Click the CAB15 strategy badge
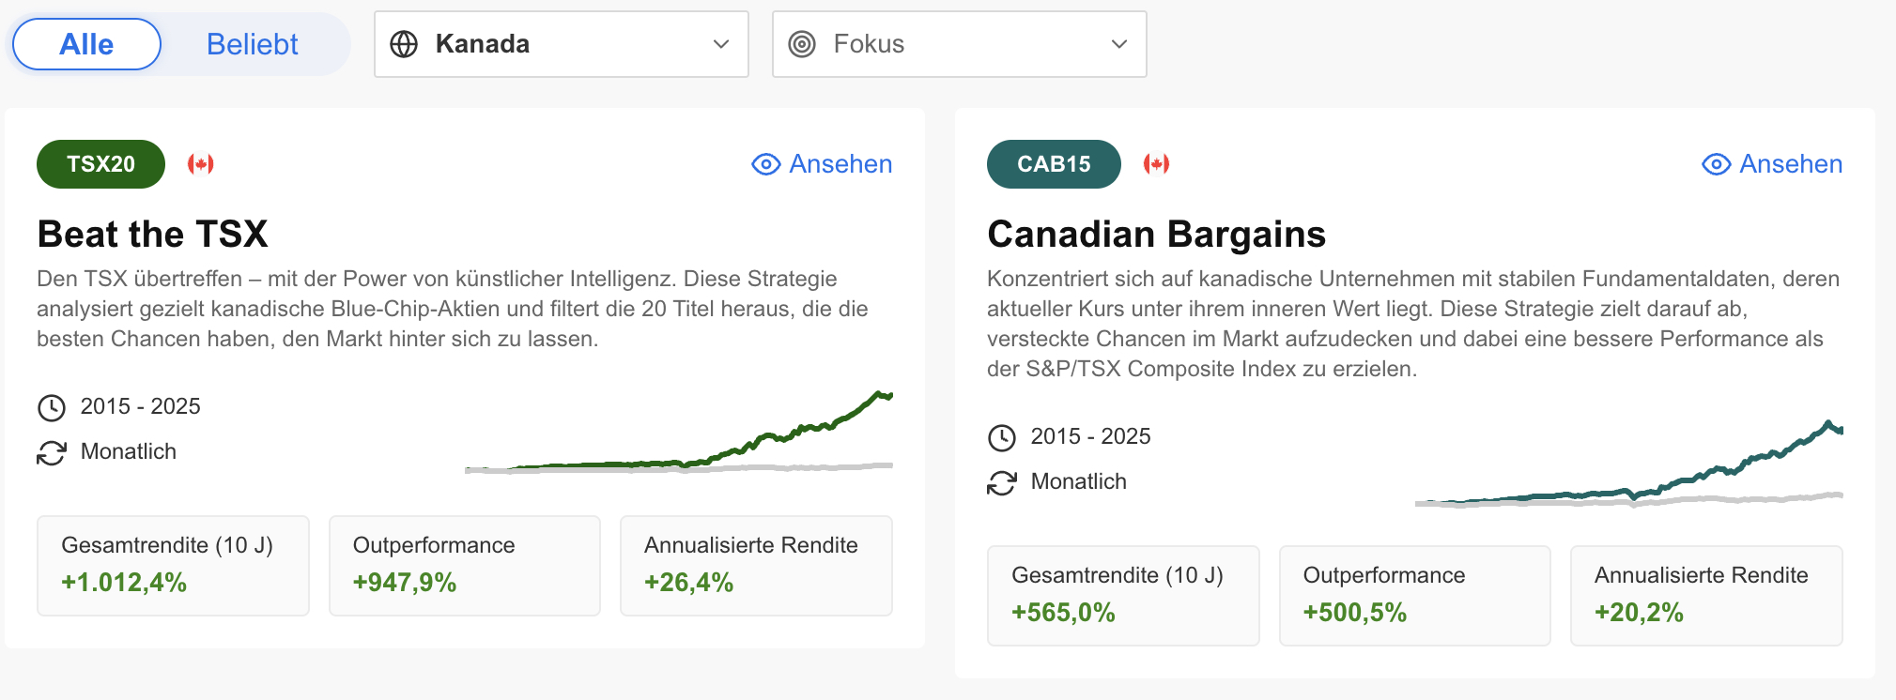Image resolution: width=1896 pixels, height=700 pixels. [1054, 164]
